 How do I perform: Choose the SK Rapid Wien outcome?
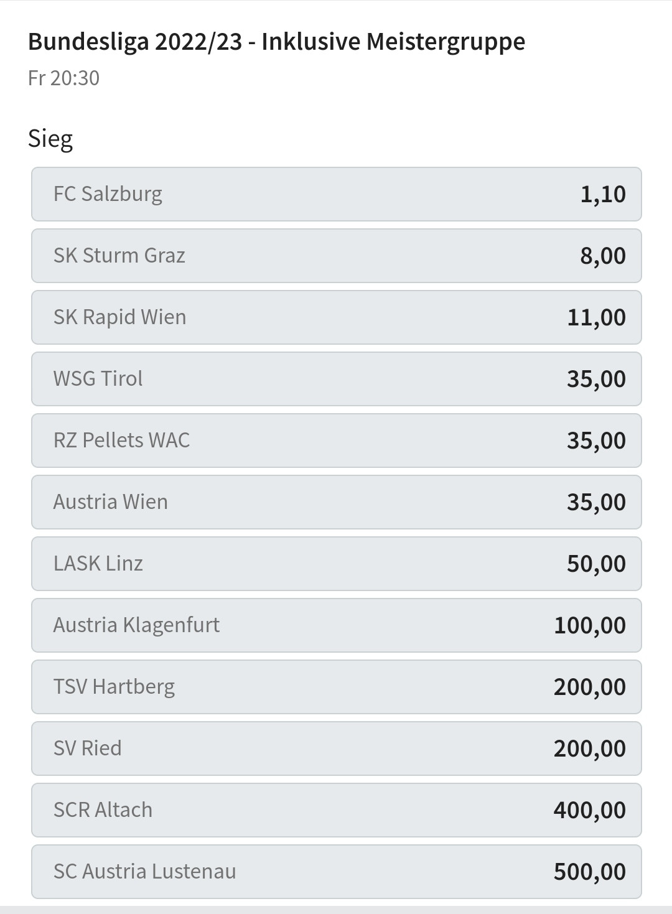(x=336, y=317)
